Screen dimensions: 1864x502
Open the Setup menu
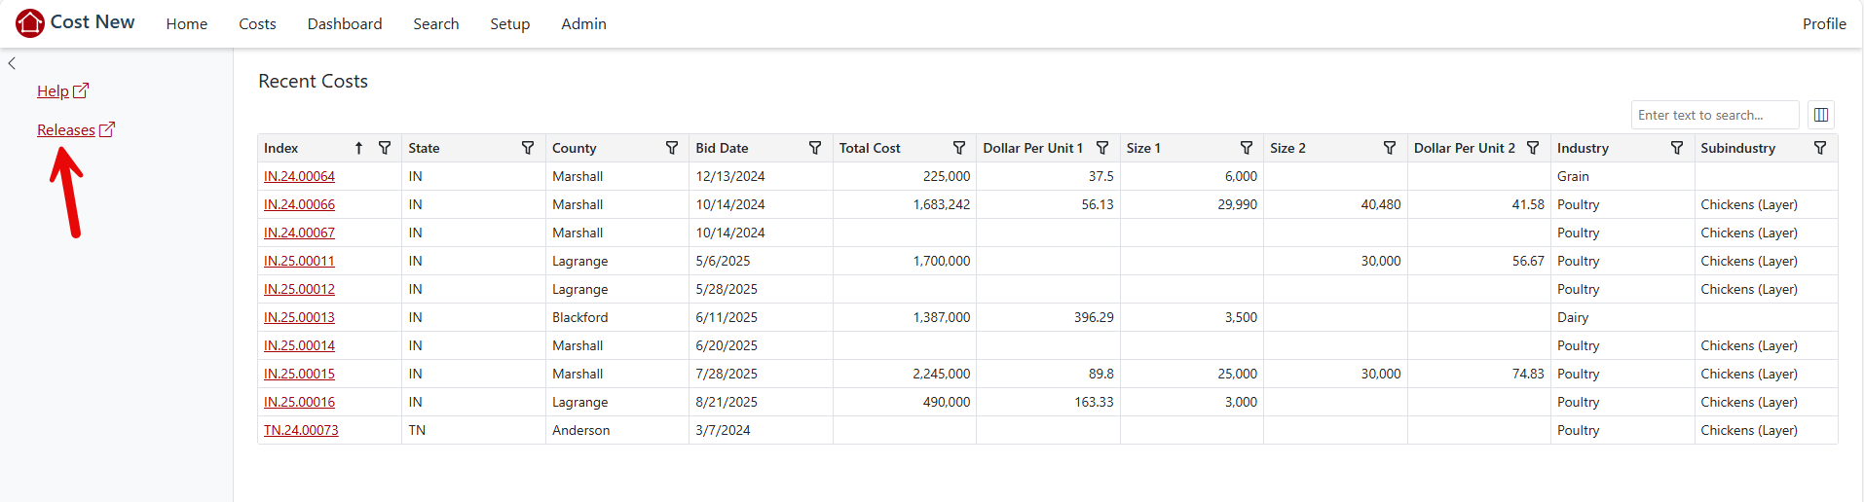pos(509,23)
